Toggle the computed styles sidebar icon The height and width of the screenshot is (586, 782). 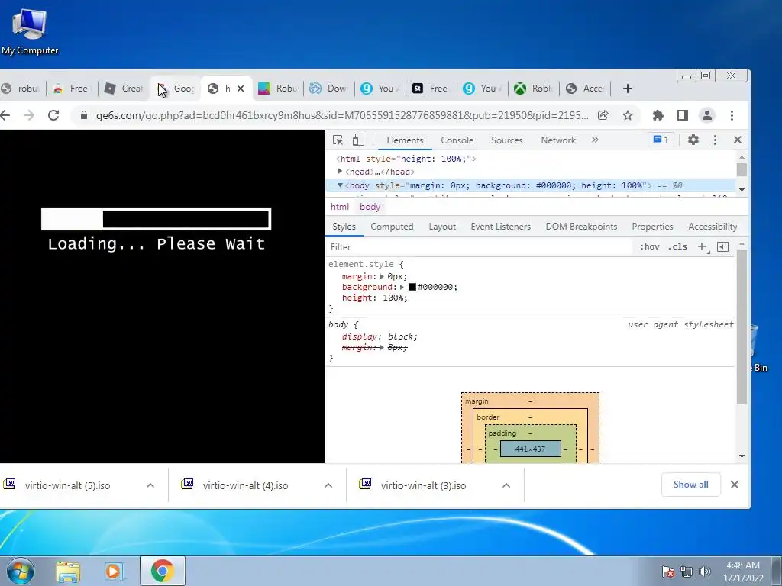tap(722, 247)
